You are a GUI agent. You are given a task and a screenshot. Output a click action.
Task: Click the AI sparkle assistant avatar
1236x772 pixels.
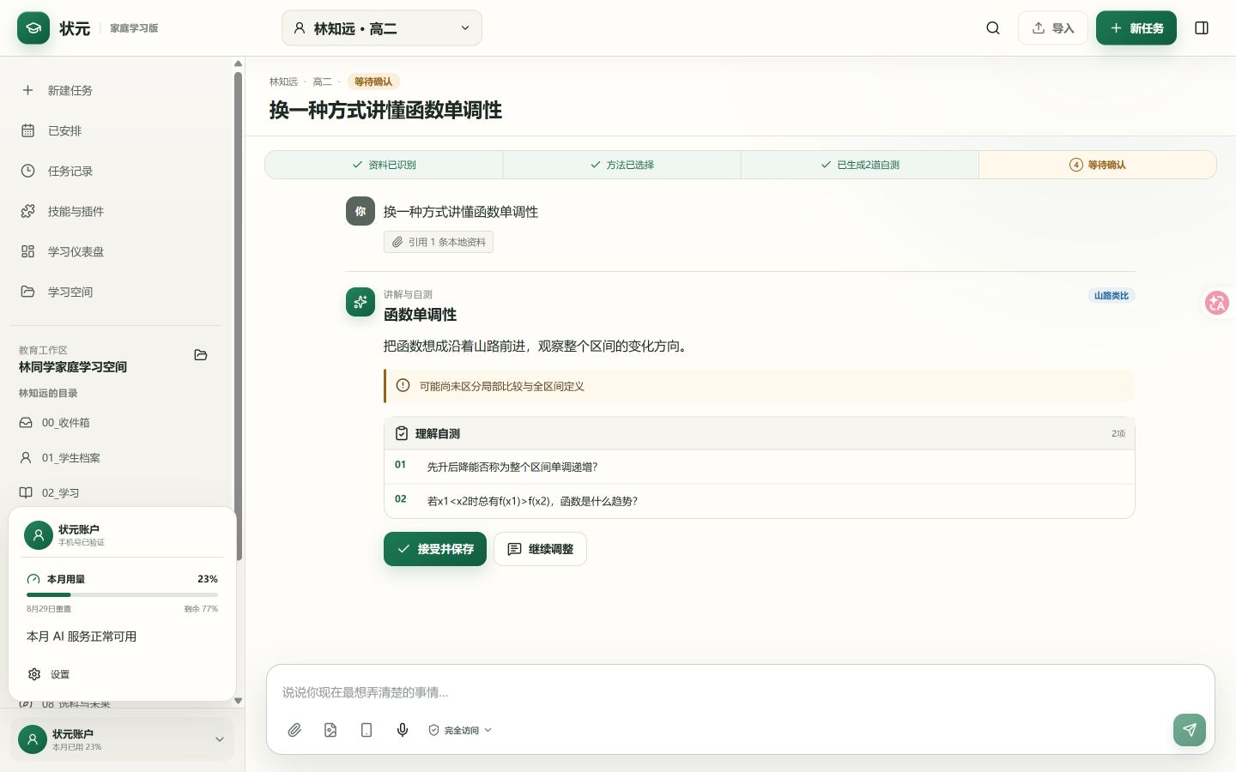[x=360, y=302]
